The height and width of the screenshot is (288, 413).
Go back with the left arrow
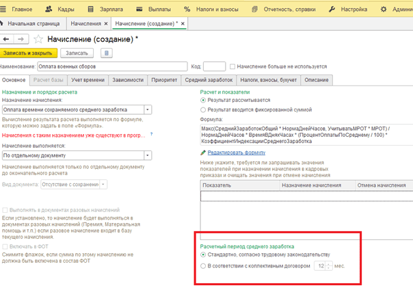[6, 39]
